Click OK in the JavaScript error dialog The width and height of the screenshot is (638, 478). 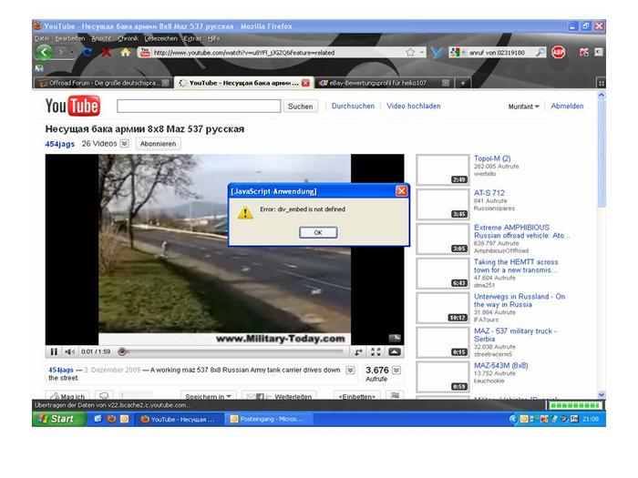coord(318,232)
